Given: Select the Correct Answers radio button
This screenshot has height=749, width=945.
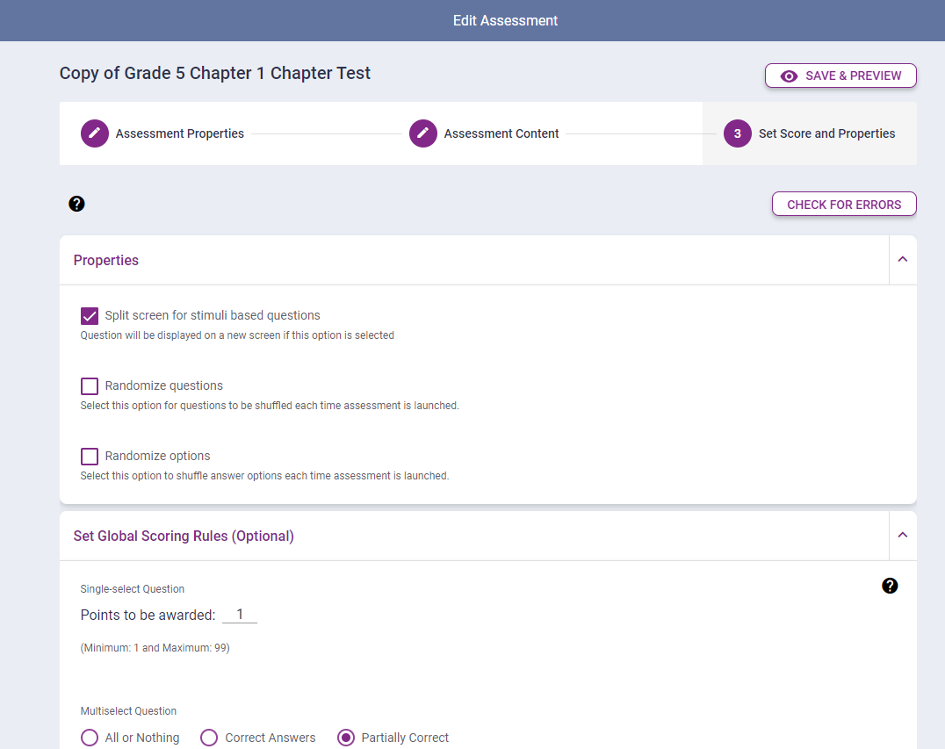Looking at the screenshot, I should [x=209, y=738].
